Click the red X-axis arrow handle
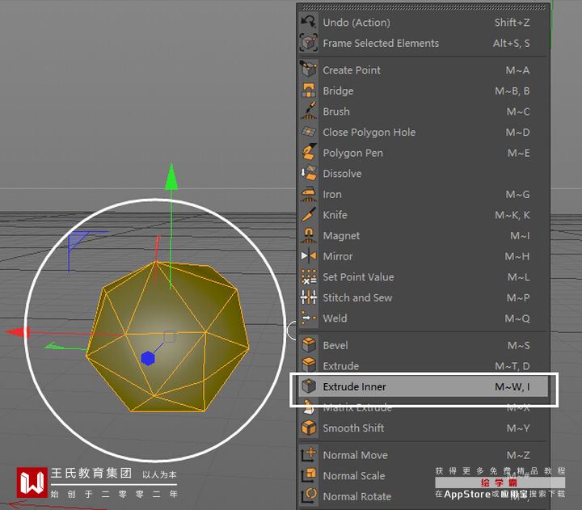Screen dimensions: 582x510 [x=18, y=332]
